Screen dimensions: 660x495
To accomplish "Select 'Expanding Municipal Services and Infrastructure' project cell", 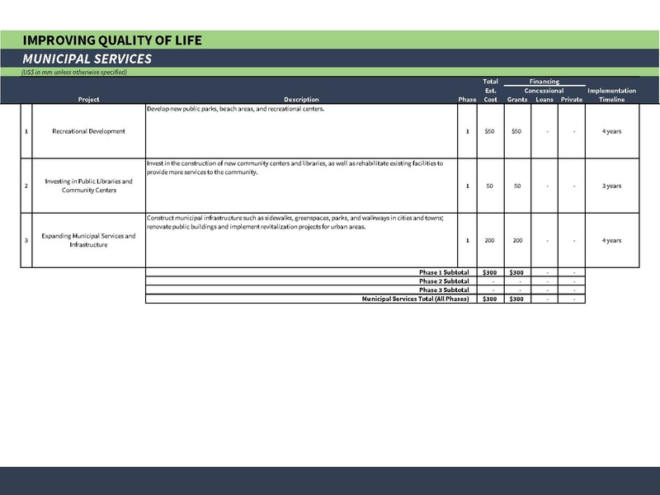I will (x=88, y=240).
